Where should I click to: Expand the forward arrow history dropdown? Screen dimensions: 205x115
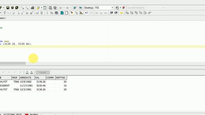coord(70,8)
